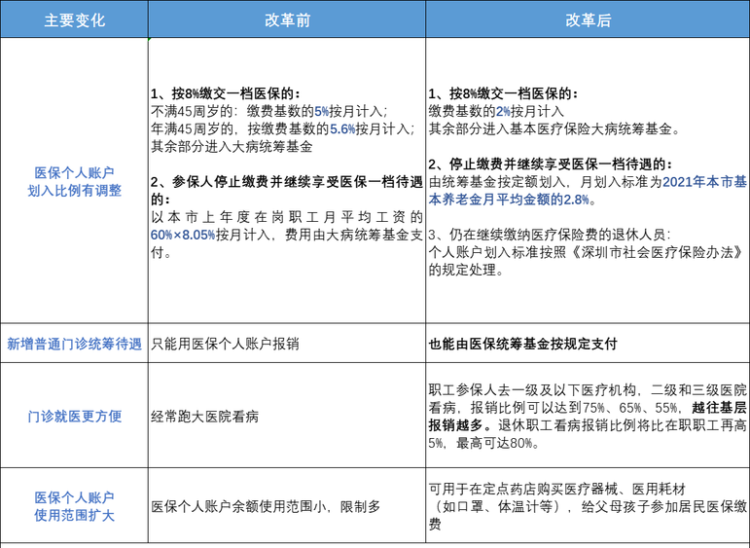Image resolution: width=750 pixels, height=548 pixels.
Task: Click the heading '2、参保人停止缴费并继续享受医保一档待遇' in 改革前
Action: tap(287, 182)
